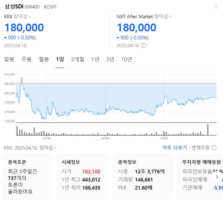The image size is (223, 200).
Task: Click the KOSPI market label
Action: click(x=50, y=7)
